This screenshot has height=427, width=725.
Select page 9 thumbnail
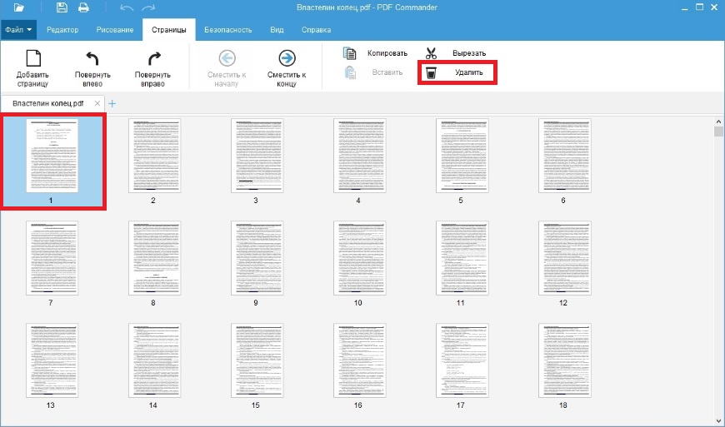257,258
